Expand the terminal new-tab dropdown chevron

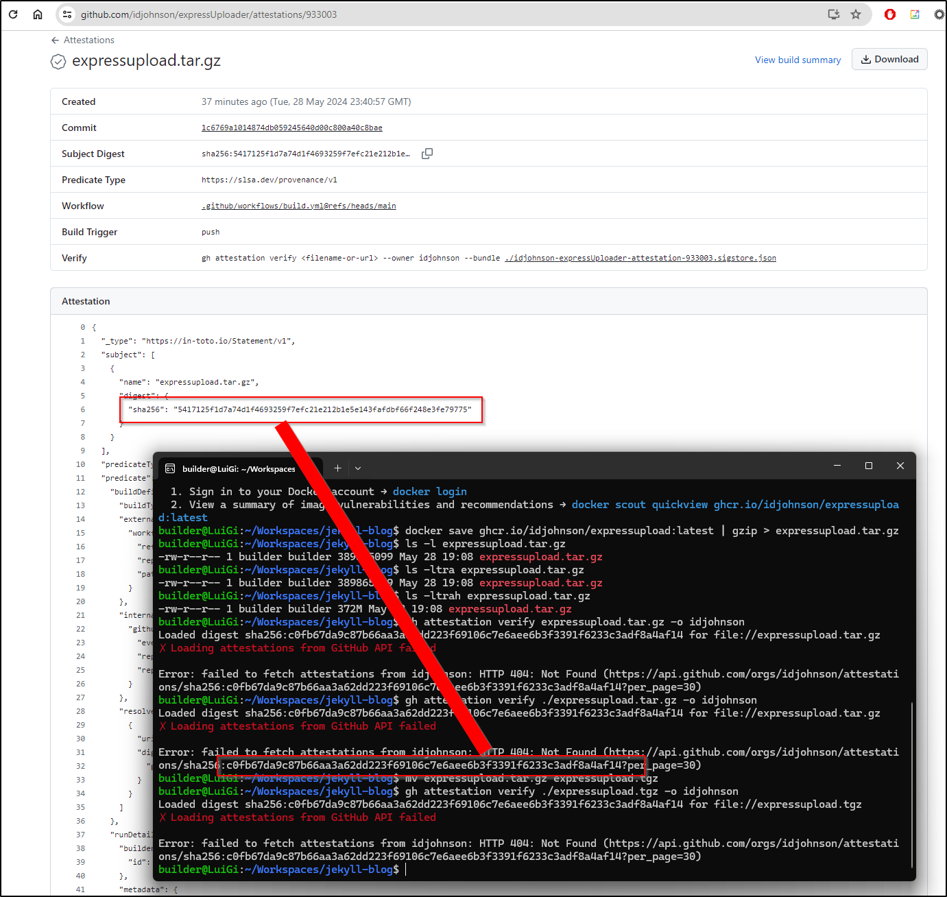[358, 468]
